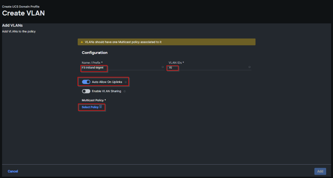The width and height of the screenshot is (333, 178).
Task: Open info tooltip for Enable VLAN Sharing
Action: 125,91
